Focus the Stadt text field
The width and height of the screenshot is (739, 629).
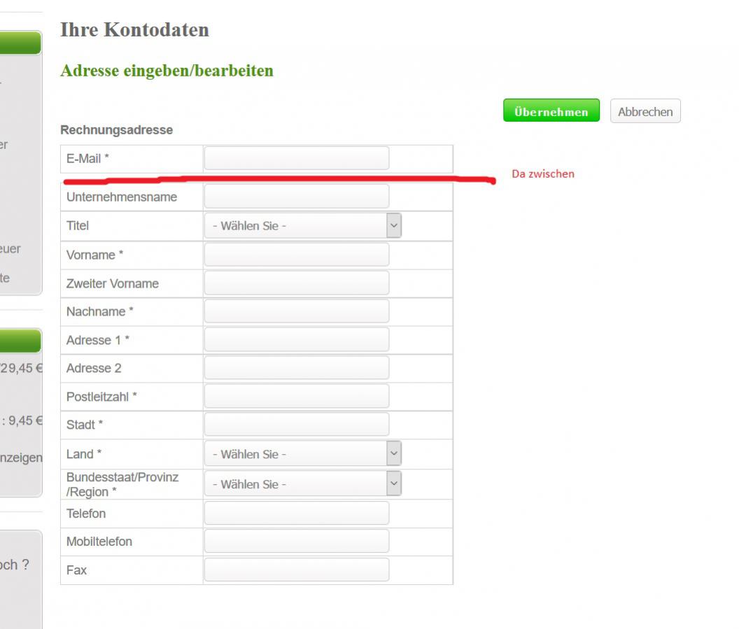coord(296,425)
